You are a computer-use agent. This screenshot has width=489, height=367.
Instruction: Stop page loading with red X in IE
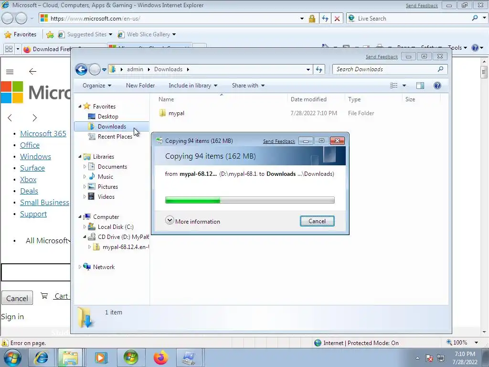(x=337, y=19)
